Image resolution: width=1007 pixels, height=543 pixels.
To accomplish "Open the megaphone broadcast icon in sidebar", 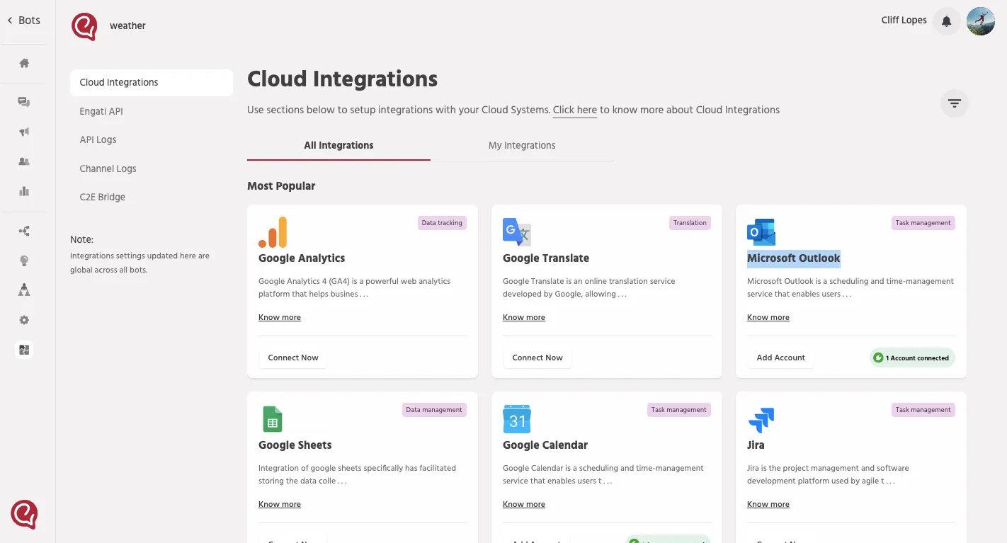I will [24, 132].
